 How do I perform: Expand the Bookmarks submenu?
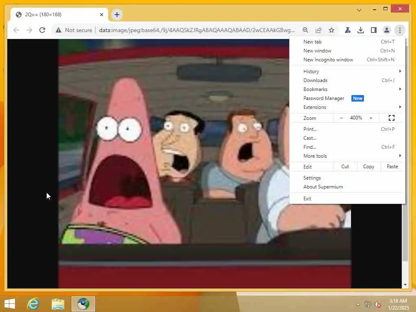pyautogui.click(x=348, y=89)
